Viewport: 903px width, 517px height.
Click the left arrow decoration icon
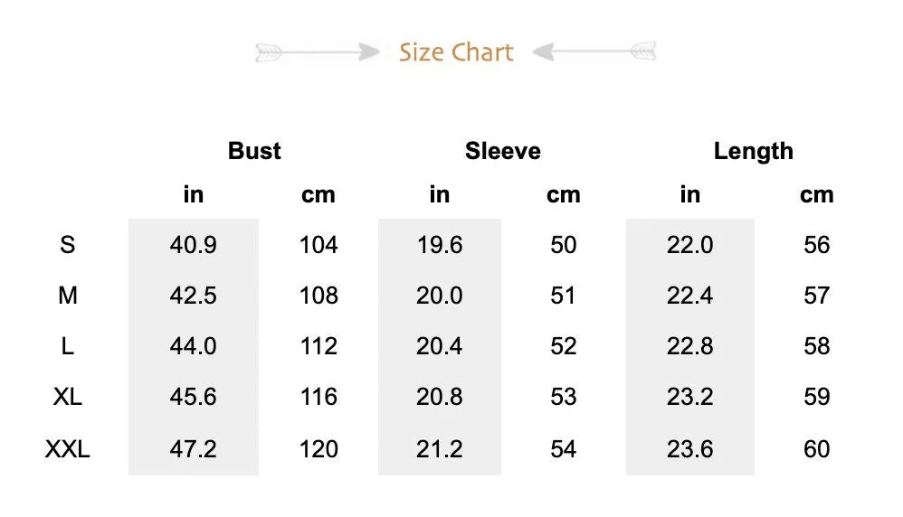(x=318, y=52)
